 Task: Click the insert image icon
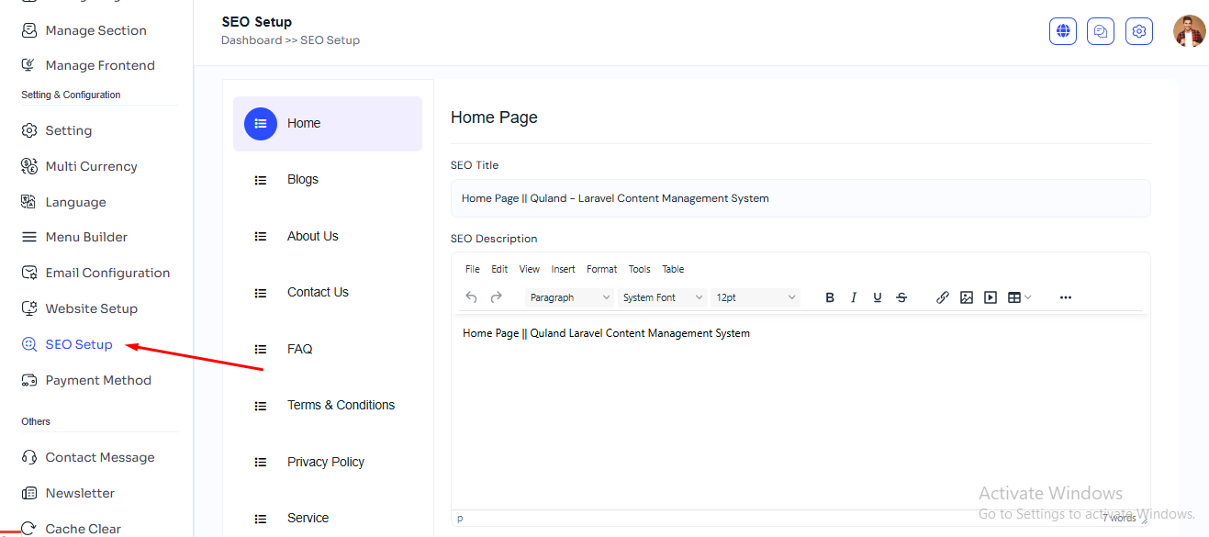(x=967, y=297)
